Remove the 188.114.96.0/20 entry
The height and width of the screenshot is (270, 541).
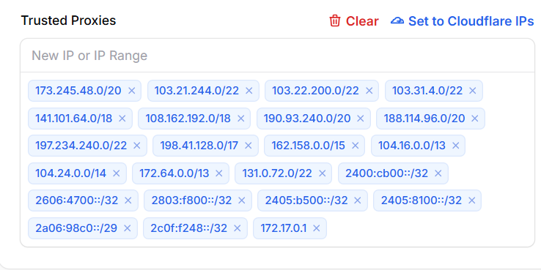tap(475, 119)
